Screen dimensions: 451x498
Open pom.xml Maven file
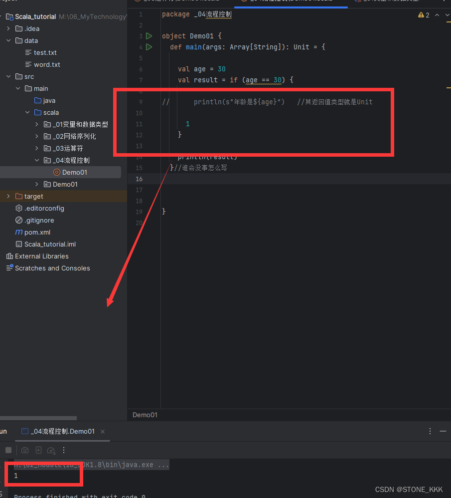pyautogui.click(x=33, y=232)
